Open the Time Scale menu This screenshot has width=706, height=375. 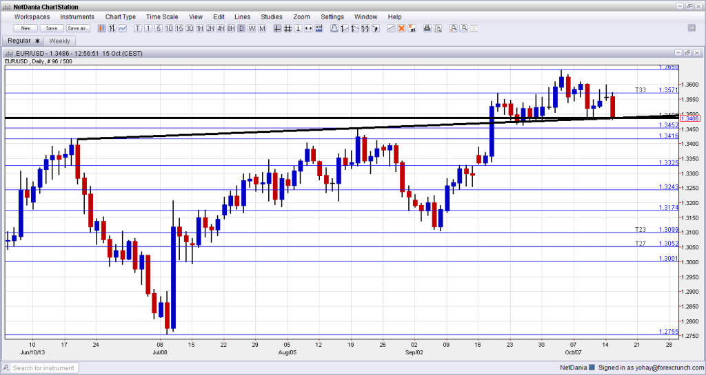coord(162,17)
